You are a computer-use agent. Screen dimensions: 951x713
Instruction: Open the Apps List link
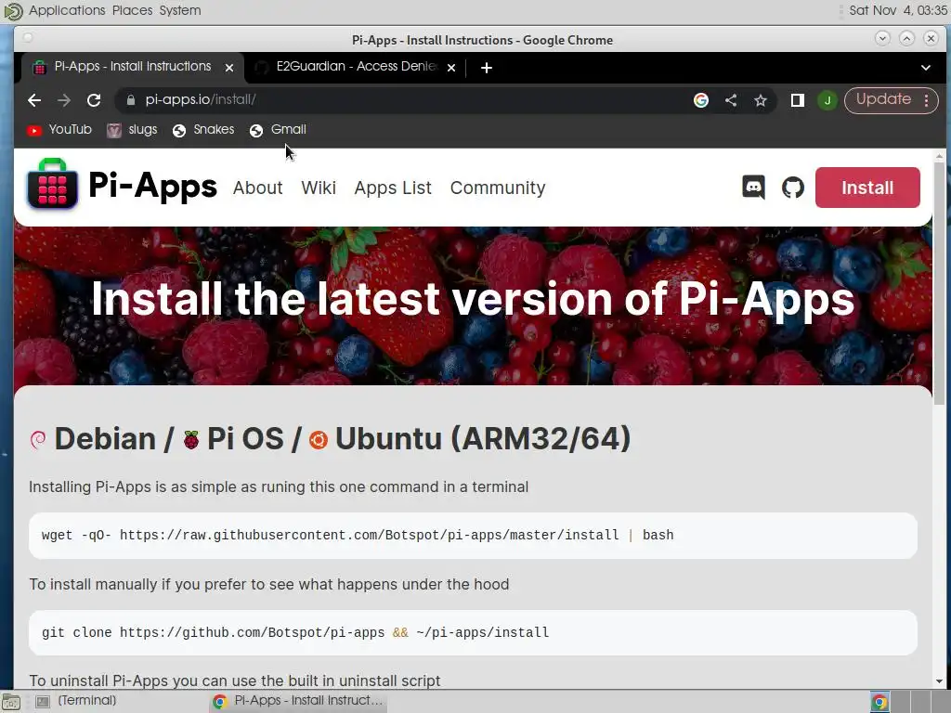(x=393, y=188)
